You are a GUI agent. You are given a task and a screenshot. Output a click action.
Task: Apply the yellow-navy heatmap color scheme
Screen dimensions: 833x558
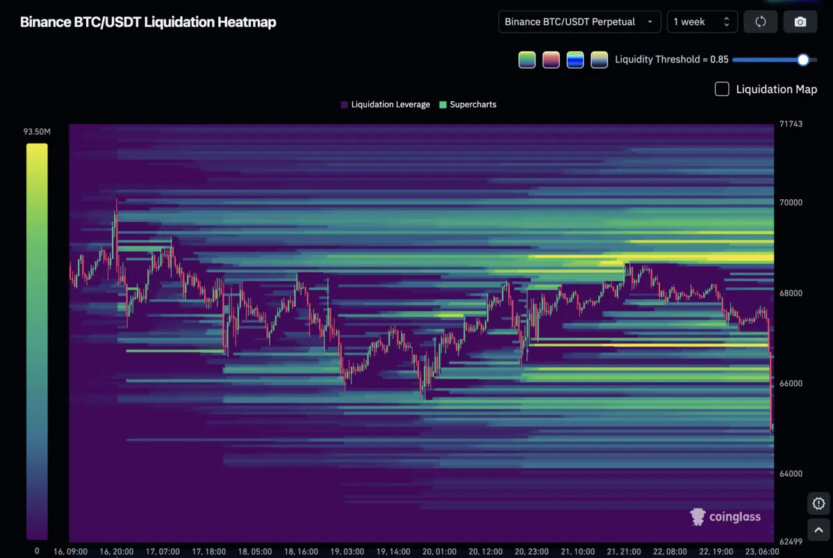[599, 60]
